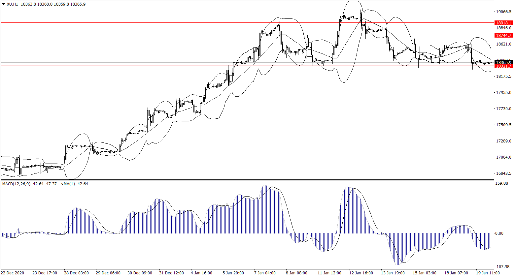Click the MACD(12,26,9) indicator label
The width and height of the screenshot is (515, 277).
(15, 184)
